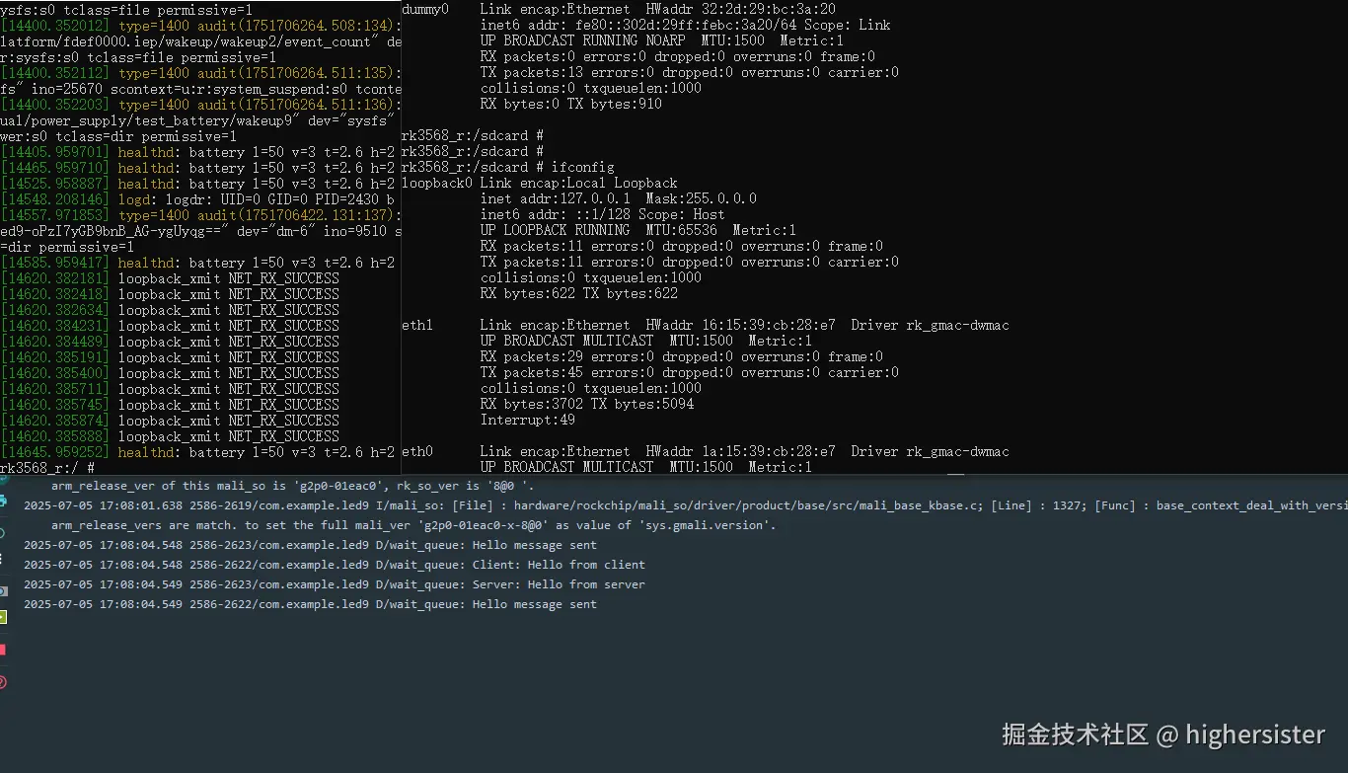Select the healthd line at [14645.959252]
Screen dimensions: 1348x773
point(198,452)
